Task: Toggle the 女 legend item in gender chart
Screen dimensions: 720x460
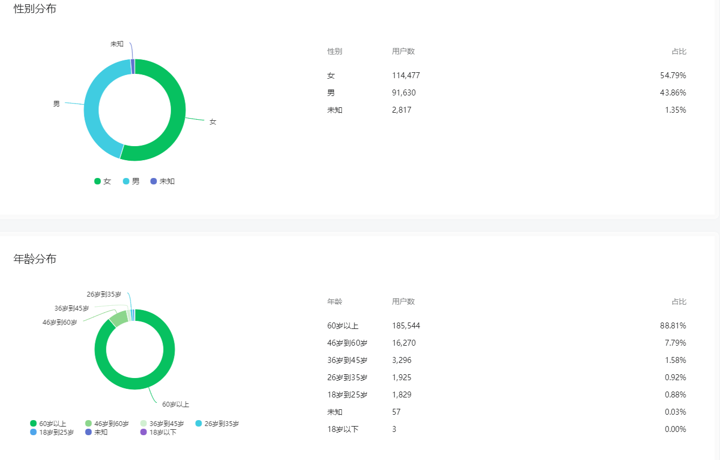Action: pyautogui.click(x=102, y=181)
